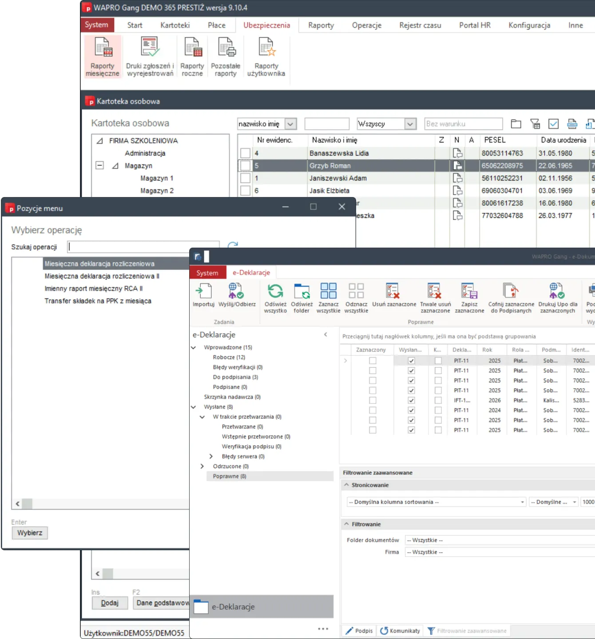Toggle the K column checkbox in IFT-1 row

click(438, 400)
